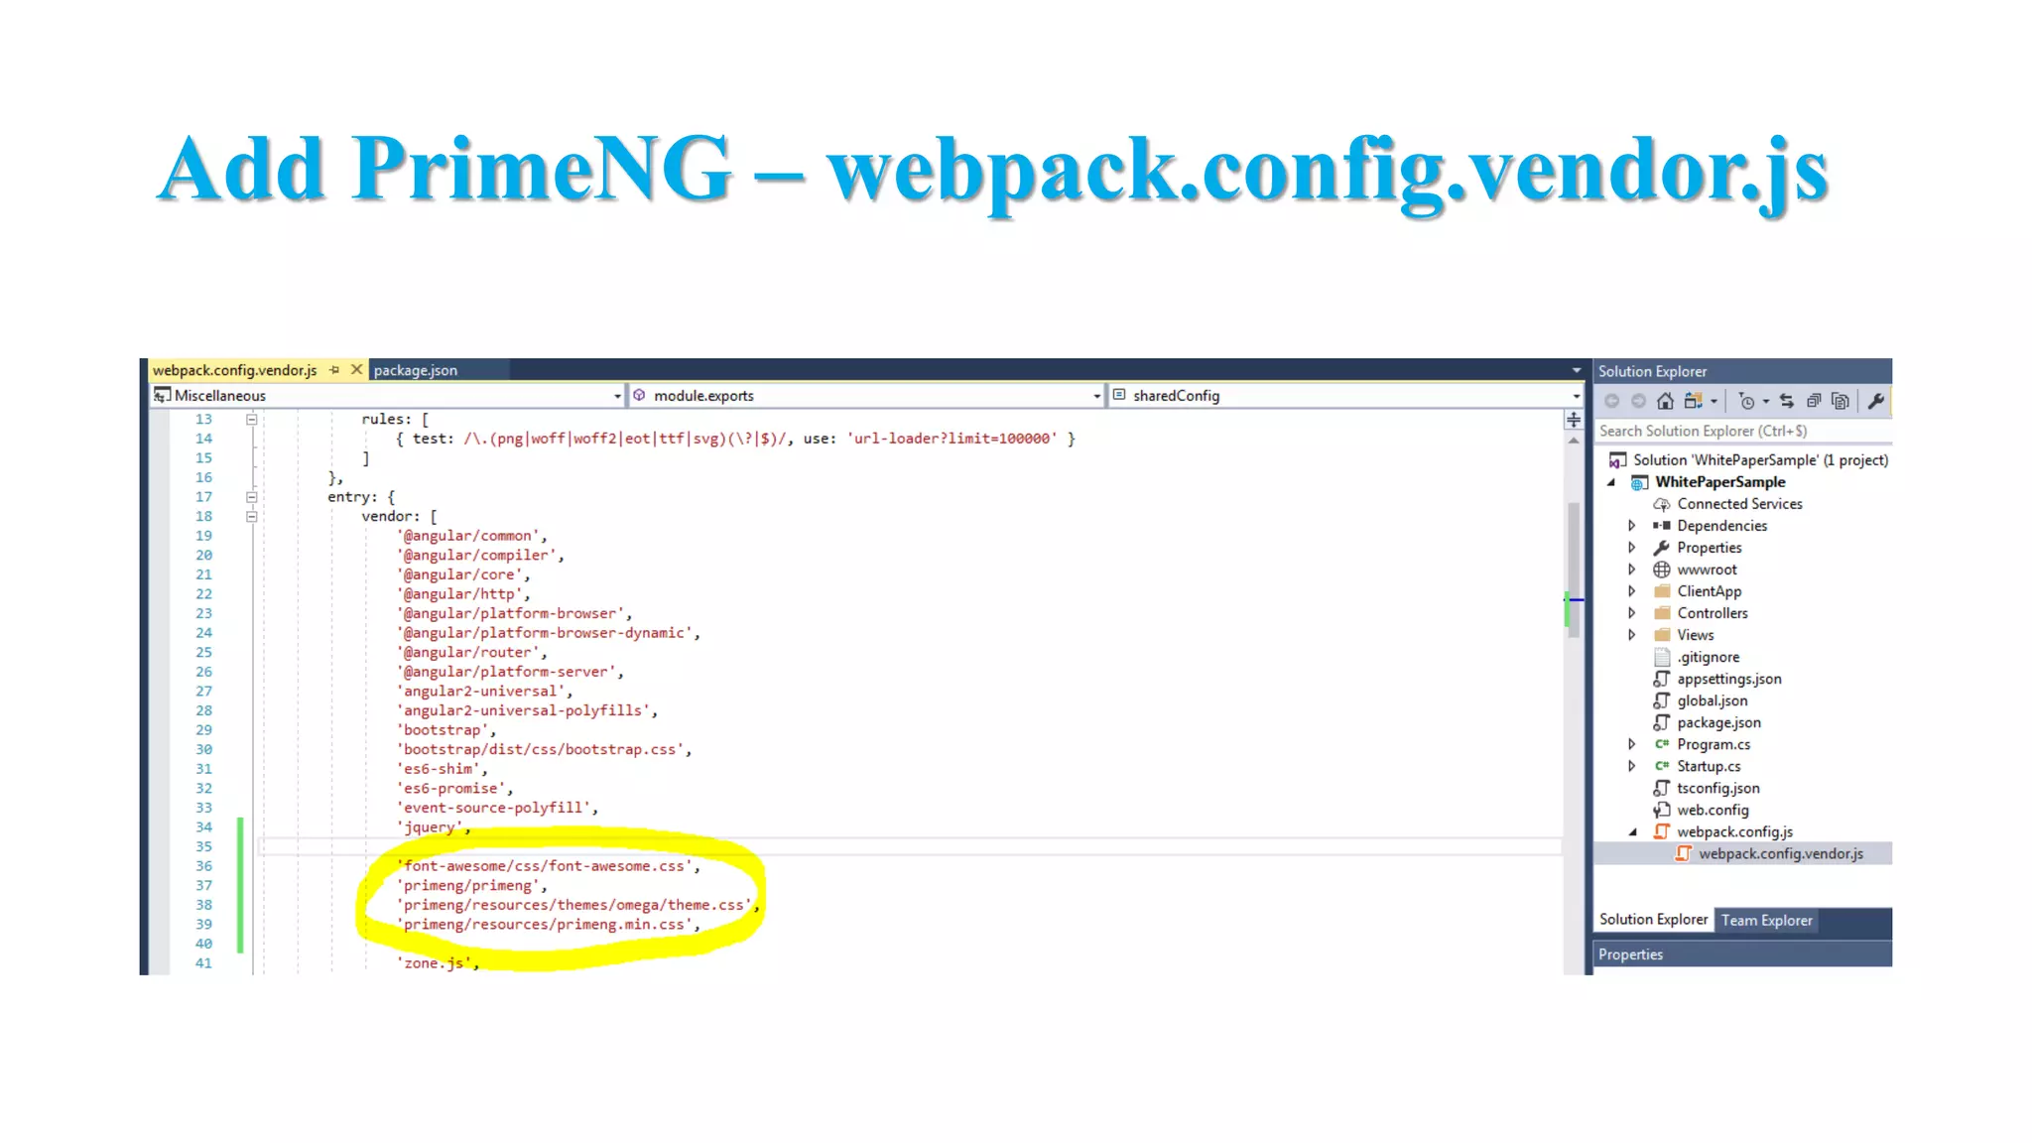2032x1143 pixels.
Task: Expand the Dependencies node
Action: [1632, 526]
